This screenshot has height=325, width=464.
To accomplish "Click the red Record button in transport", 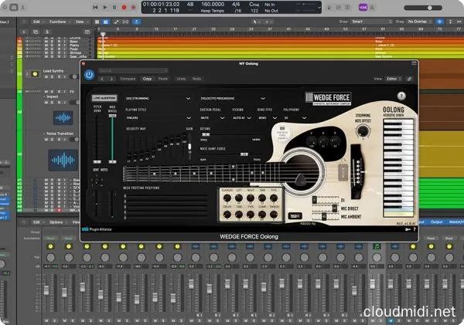I will tap(122, 6).
